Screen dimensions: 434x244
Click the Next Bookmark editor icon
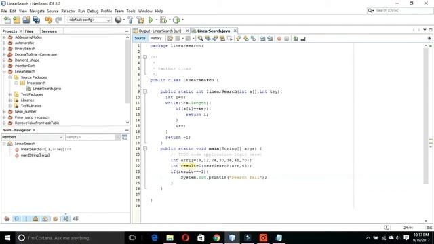point(246,39)
